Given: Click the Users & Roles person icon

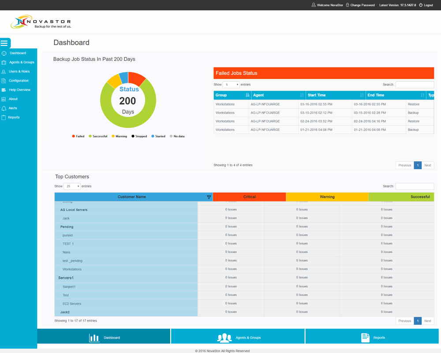Looking at the screenshot, I should [4, 71].
